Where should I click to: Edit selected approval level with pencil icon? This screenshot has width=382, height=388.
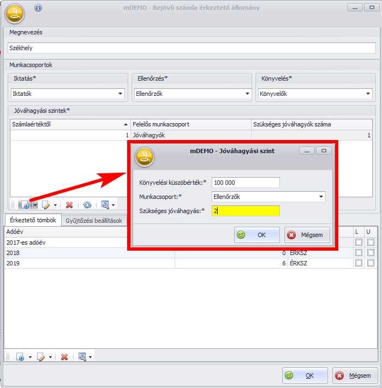[x=46, y=205]
